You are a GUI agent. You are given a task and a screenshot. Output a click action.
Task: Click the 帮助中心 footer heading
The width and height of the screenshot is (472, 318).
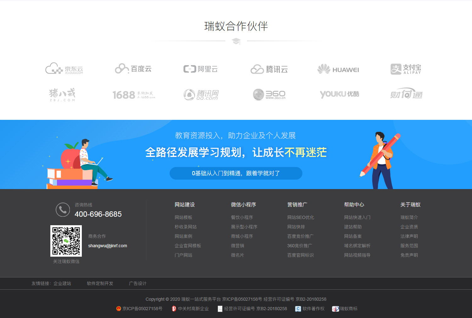pos(354,205)
